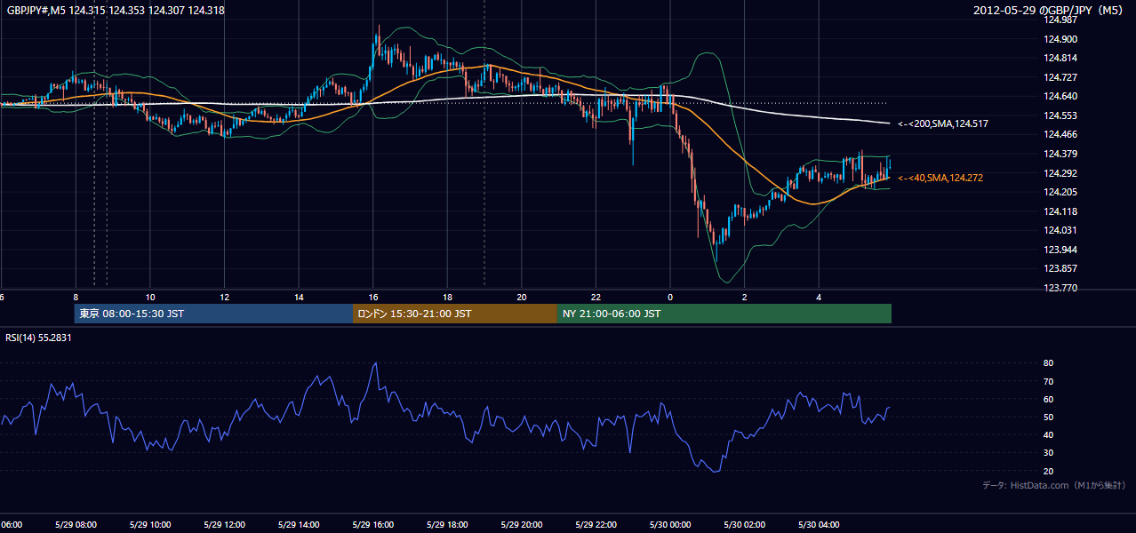Click price axis label 124.118
The image size is (1136, 533).
(x=1060, y=211)
